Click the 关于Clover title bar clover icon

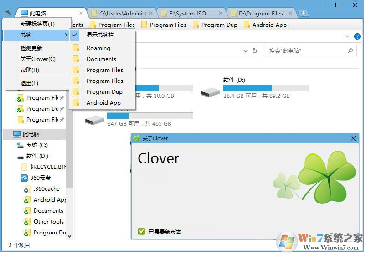click(x=137, y=138)
